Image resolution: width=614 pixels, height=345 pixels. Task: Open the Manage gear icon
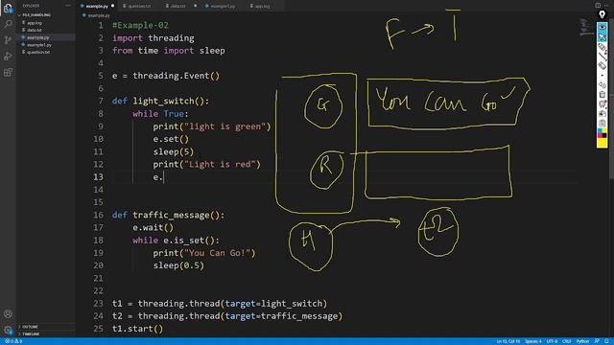8,330
